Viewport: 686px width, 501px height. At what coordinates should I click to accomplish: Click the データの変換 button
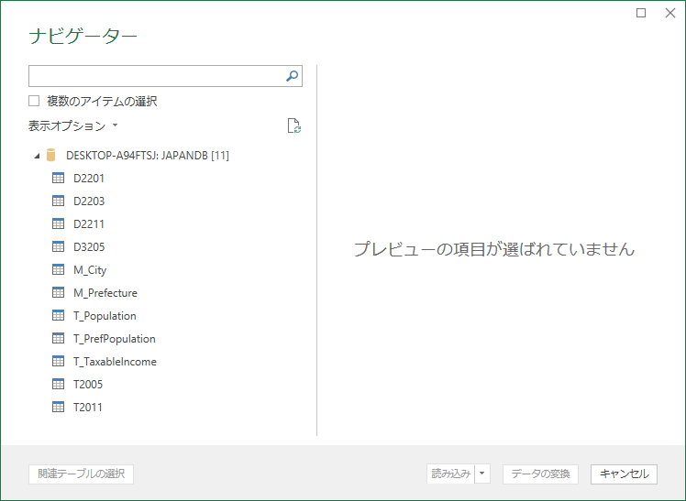point(540,474)
